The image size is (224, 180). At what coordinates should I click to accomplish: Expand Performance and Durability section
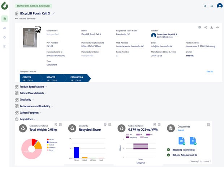tap(34, 106)
